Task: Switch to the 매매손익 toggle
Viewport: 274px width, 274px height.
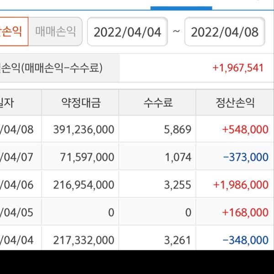Action: click(x=55, y=32)
